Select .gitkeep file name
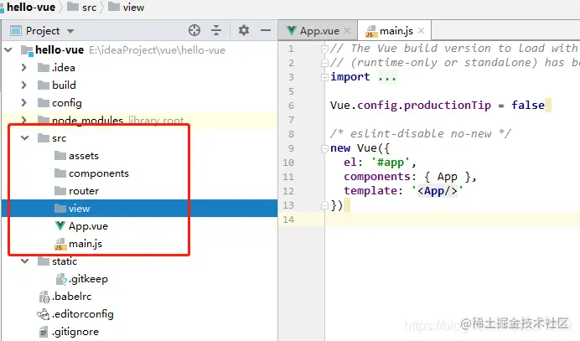The image size is (580, 341). click(88, 279)
